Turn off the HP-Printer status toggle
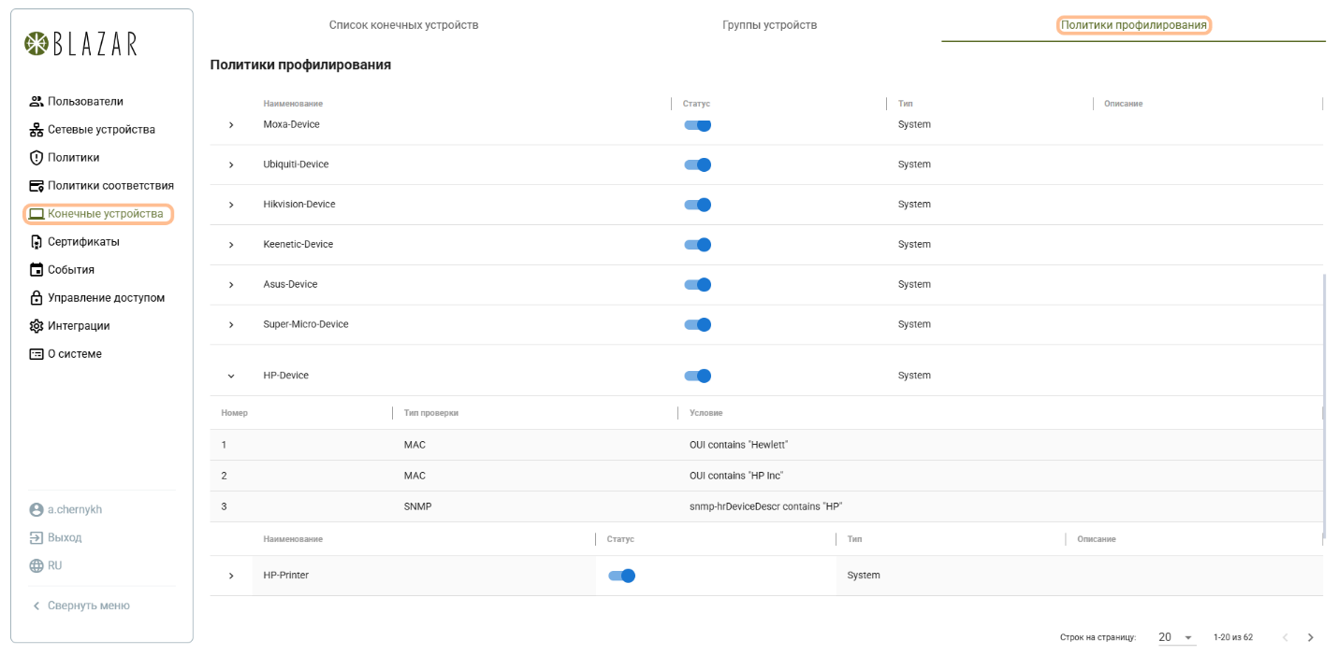The height and width of the screenshot is (655, 1338). 622,576
